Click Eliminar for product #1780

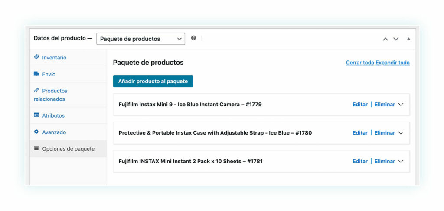click(385, 133)
